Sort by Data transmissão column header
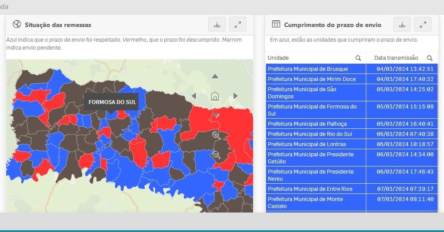Viewport: 444px width, 232px height. (x=396, y=58)
